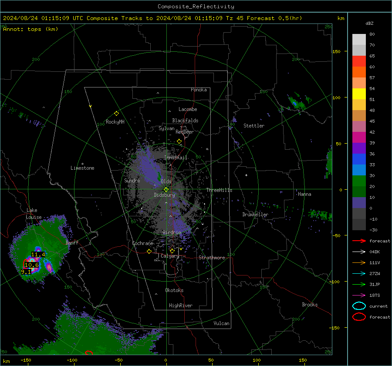Screen dimensions: 392x366
Task: Click the storm top label 11.4
Action: point(38,254)
